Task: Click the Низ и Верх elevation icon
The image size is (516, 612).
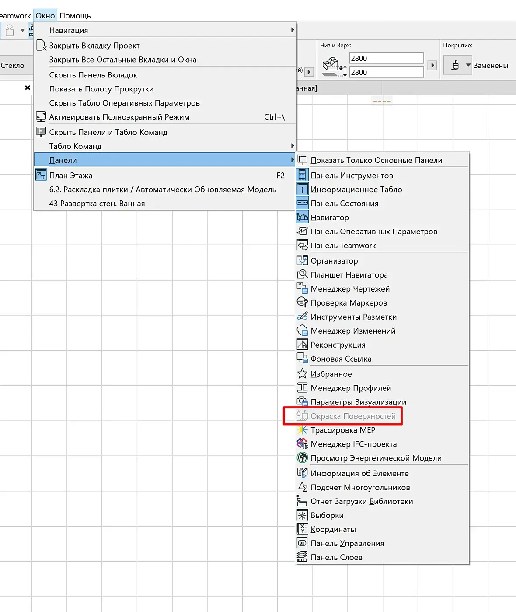Action: coord(334,67)
